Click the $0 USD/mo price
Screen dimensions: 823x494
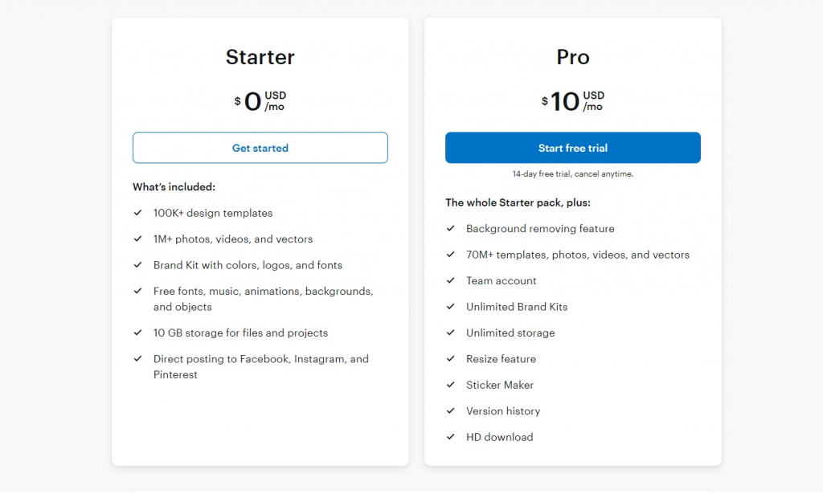coord(260,101)
